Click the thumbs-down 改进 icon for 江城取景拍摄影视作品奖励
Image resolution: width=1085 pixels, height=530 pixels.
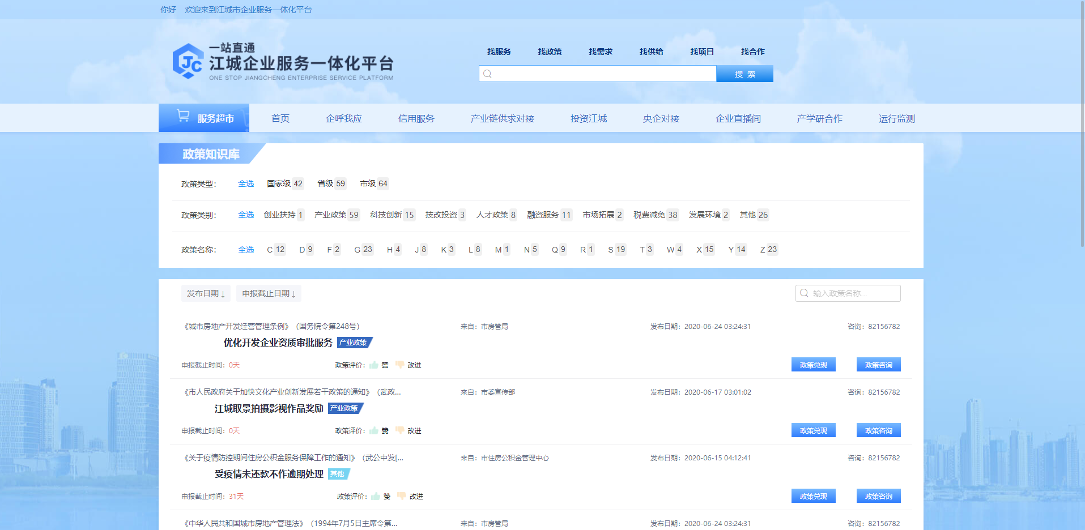click(x=400, y=430)
